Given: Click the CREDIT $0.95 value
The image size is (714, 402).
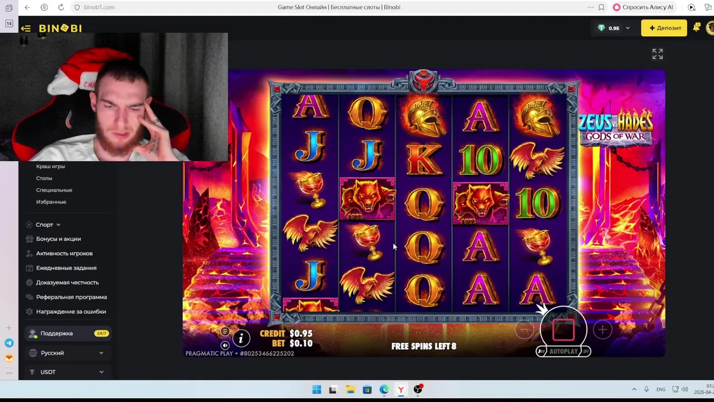Looking at the screenshot, I should coord(301,333).
